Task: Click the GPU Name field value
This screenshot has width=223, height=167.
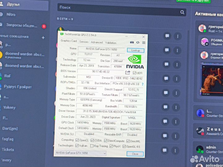Action: (101, 49)
